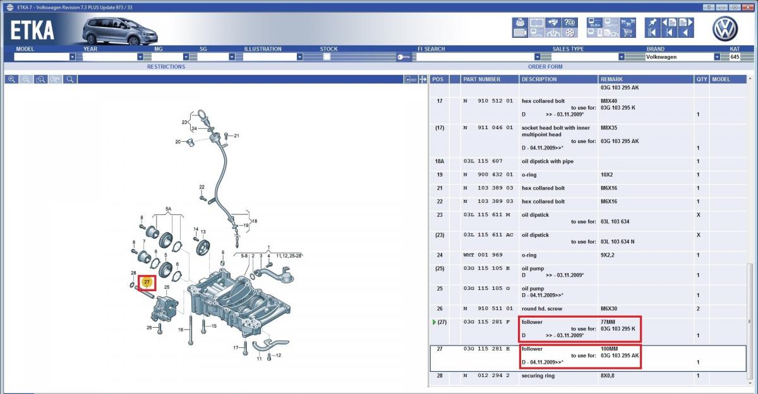This screenshot has height=394, width=758.
Task: Click the plain magnifier search icon
Action: pyautogui.click(x=70, y=79)
